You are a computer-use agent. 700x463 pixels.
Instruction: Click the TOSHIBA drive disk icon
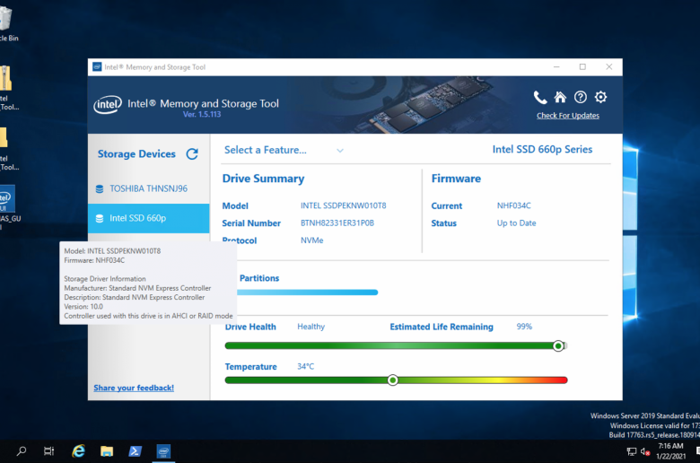(100, 188)
